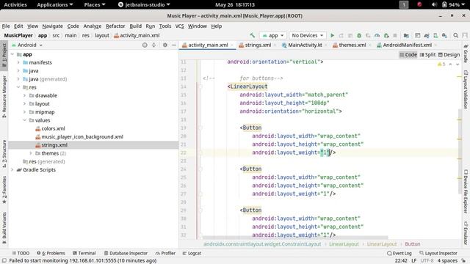Open GNOME Activities overview
This screenshot has width=470, height=264.
click(15, 4)
